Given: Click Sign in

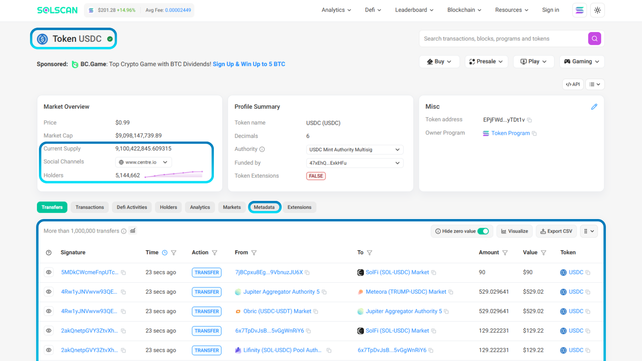Looking at the screenshot, I should coord(551,10).
